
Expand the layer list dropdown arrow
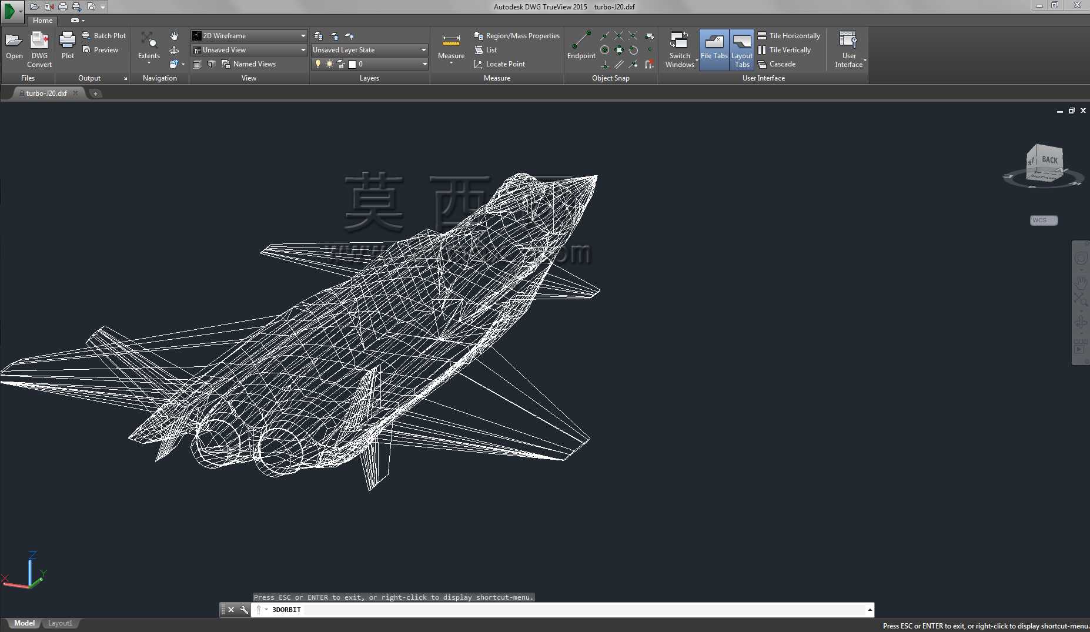424,64
